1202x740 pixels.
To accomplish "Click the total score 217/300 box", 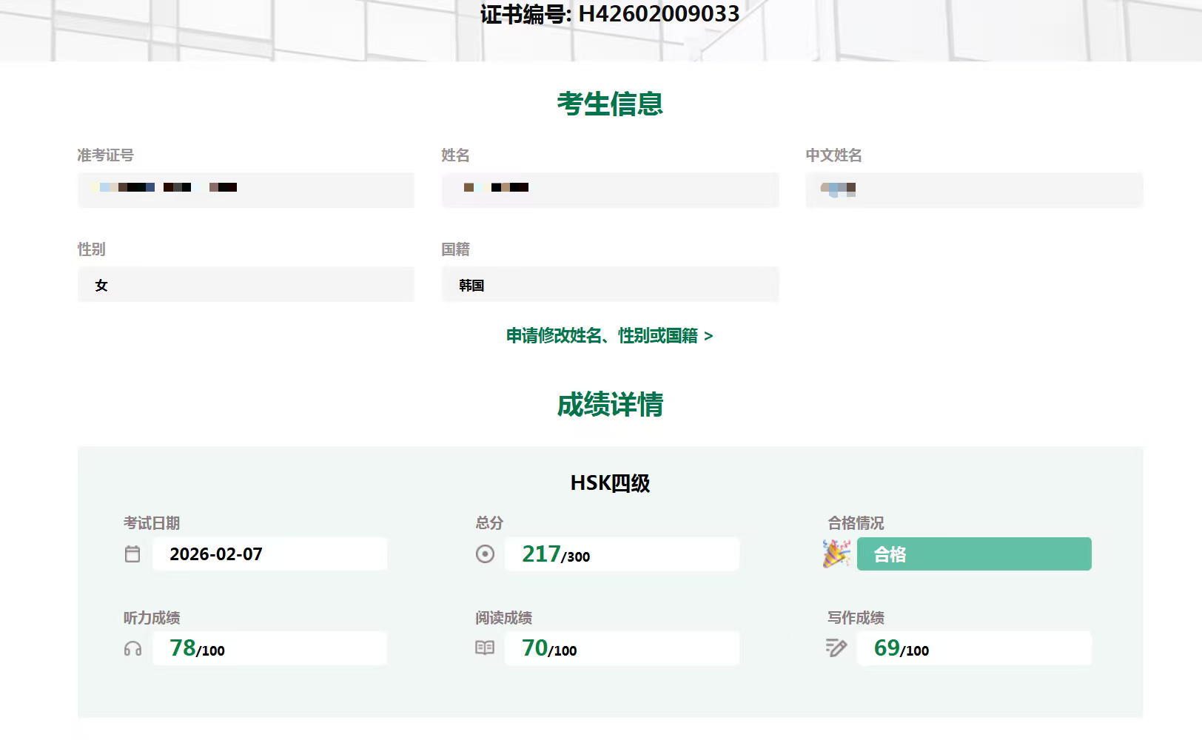I will 622,554.
